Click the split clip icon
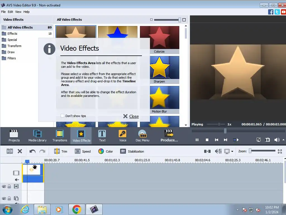The width and height of the screenshot is (286, 215). click(x=10, y=151)
